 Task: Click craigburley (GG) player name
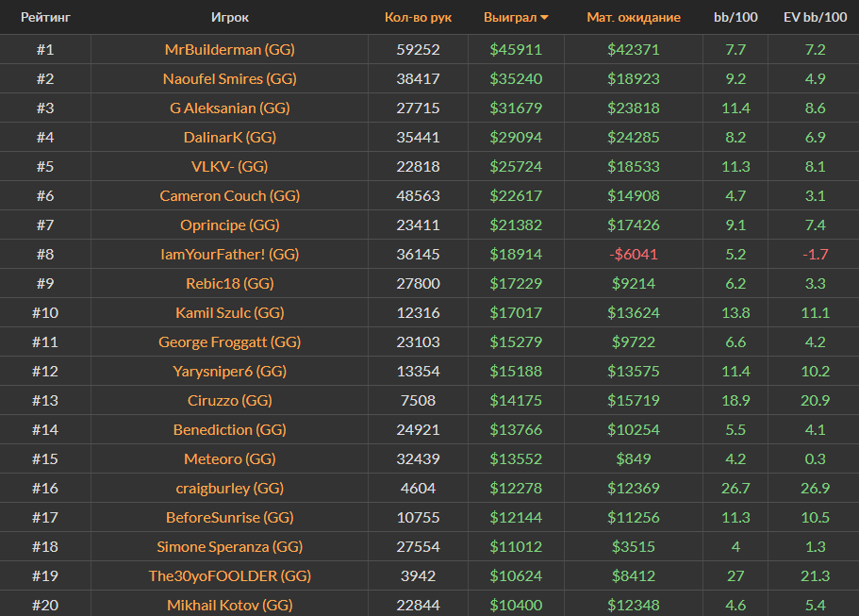[230, 488]
